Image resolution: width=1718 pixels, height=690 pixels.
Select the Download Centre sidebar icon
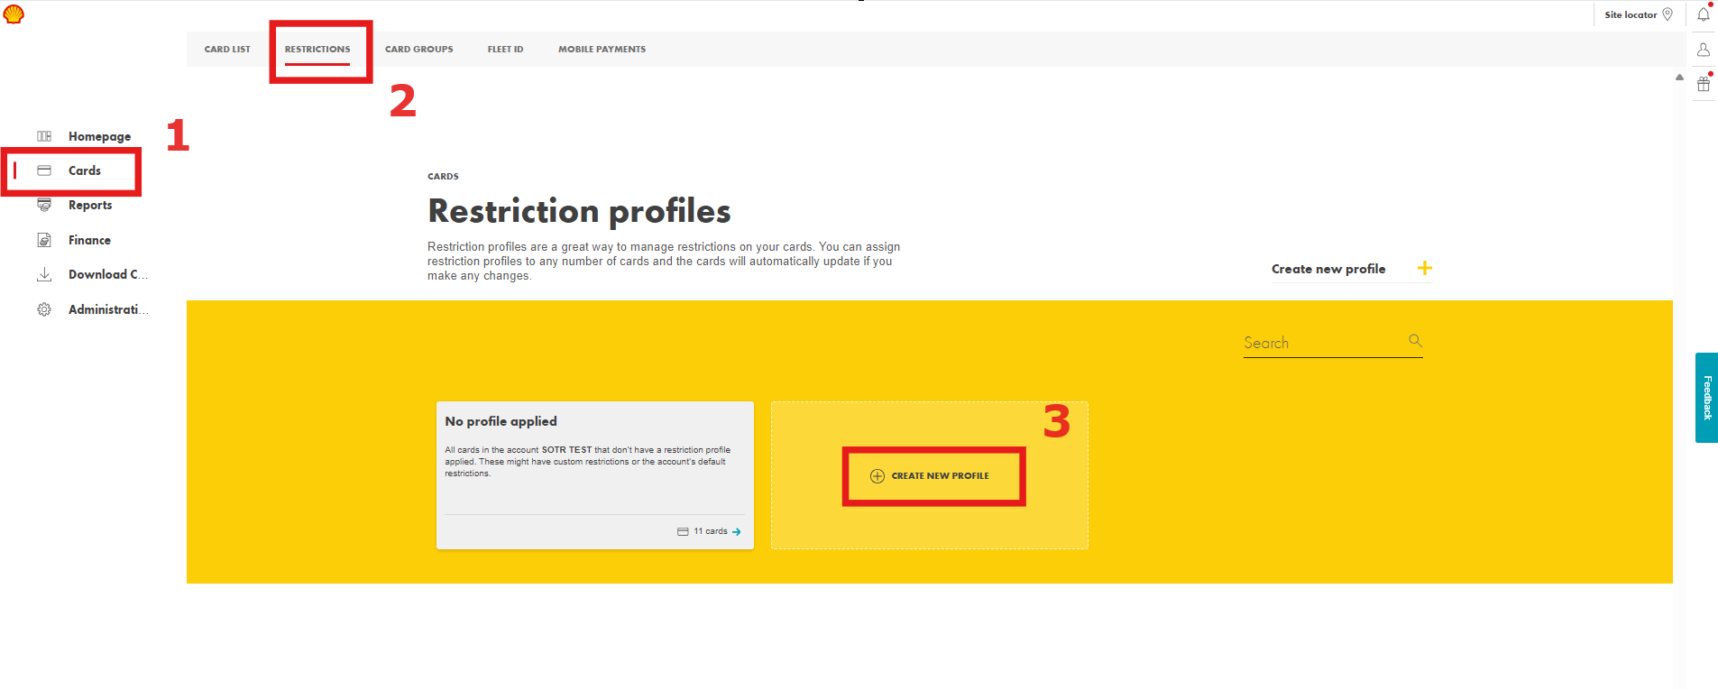[x=45, y=274]
